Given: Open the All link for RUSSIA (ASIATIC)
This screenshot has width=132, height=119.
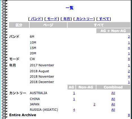Looking at the screenshot, I should point(113,110).
